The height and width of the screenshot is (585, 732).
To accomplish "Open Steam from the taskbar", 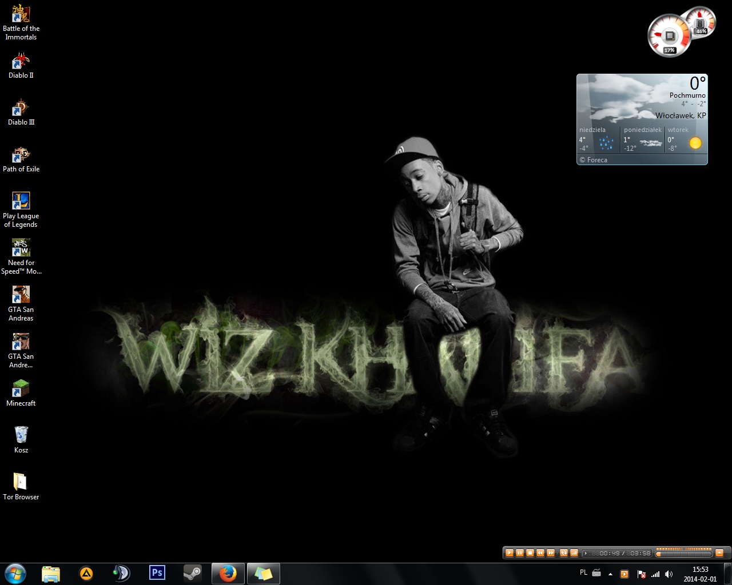I will click(x=193, y=574).
